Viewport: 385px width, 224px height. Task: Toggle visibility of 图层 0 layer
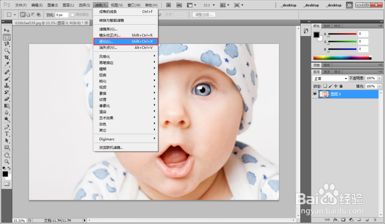coord(315,94)
